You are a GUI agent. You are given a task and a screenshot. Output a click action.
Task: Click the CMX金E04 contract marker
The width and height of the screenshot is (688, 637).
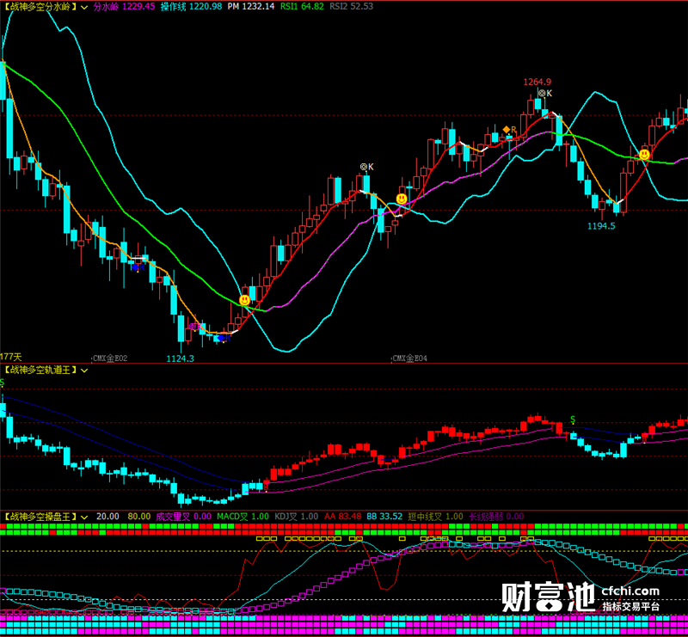(409, 358)
